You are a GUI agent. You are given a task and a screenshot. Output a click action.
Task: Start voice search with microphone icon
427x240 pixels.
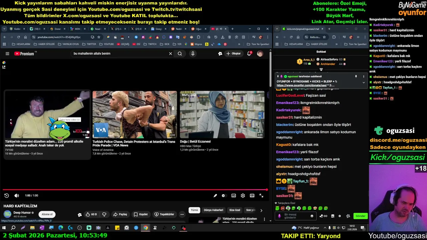pos(193,54)
